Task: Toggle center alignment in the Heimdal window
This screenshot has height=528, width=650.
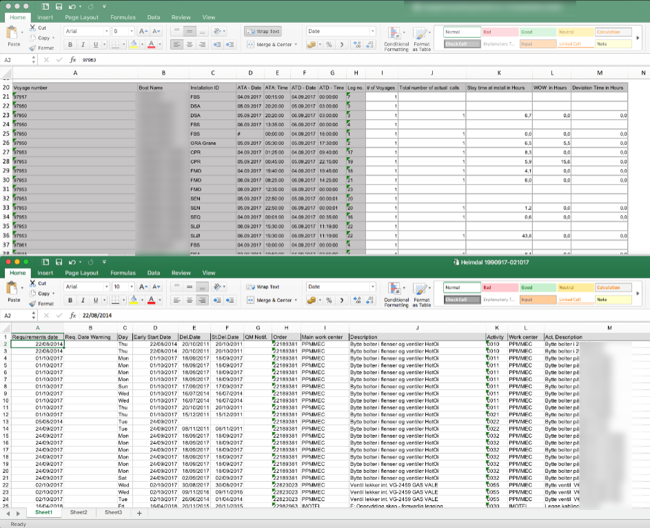Action: point(190,300)
